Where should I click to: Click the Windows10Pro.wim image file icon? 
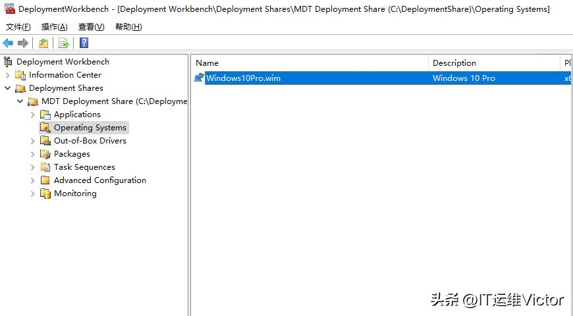tap(199, 78)
